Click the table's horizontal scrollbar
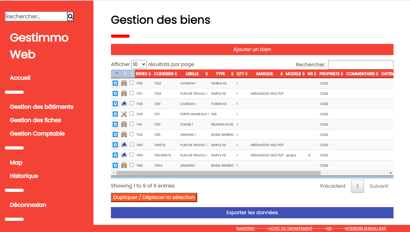 (218, 173)
